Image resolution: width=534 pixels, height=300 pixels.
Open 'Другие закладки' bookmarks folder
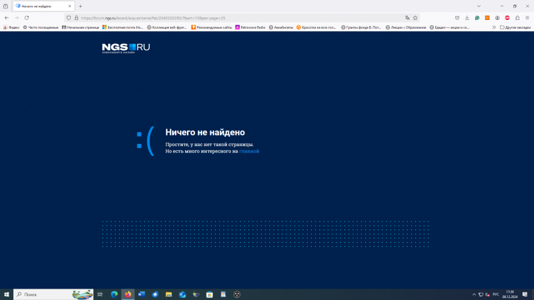pyautogui.click(x=515, y=27)
